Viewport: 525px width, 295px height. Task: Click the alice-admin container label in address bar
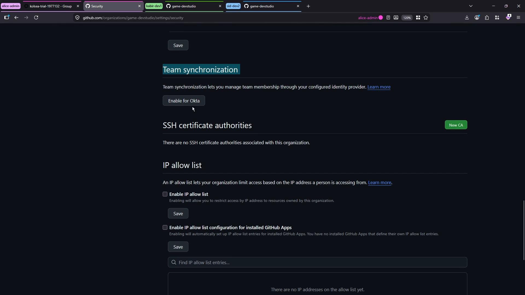point(370,18)
